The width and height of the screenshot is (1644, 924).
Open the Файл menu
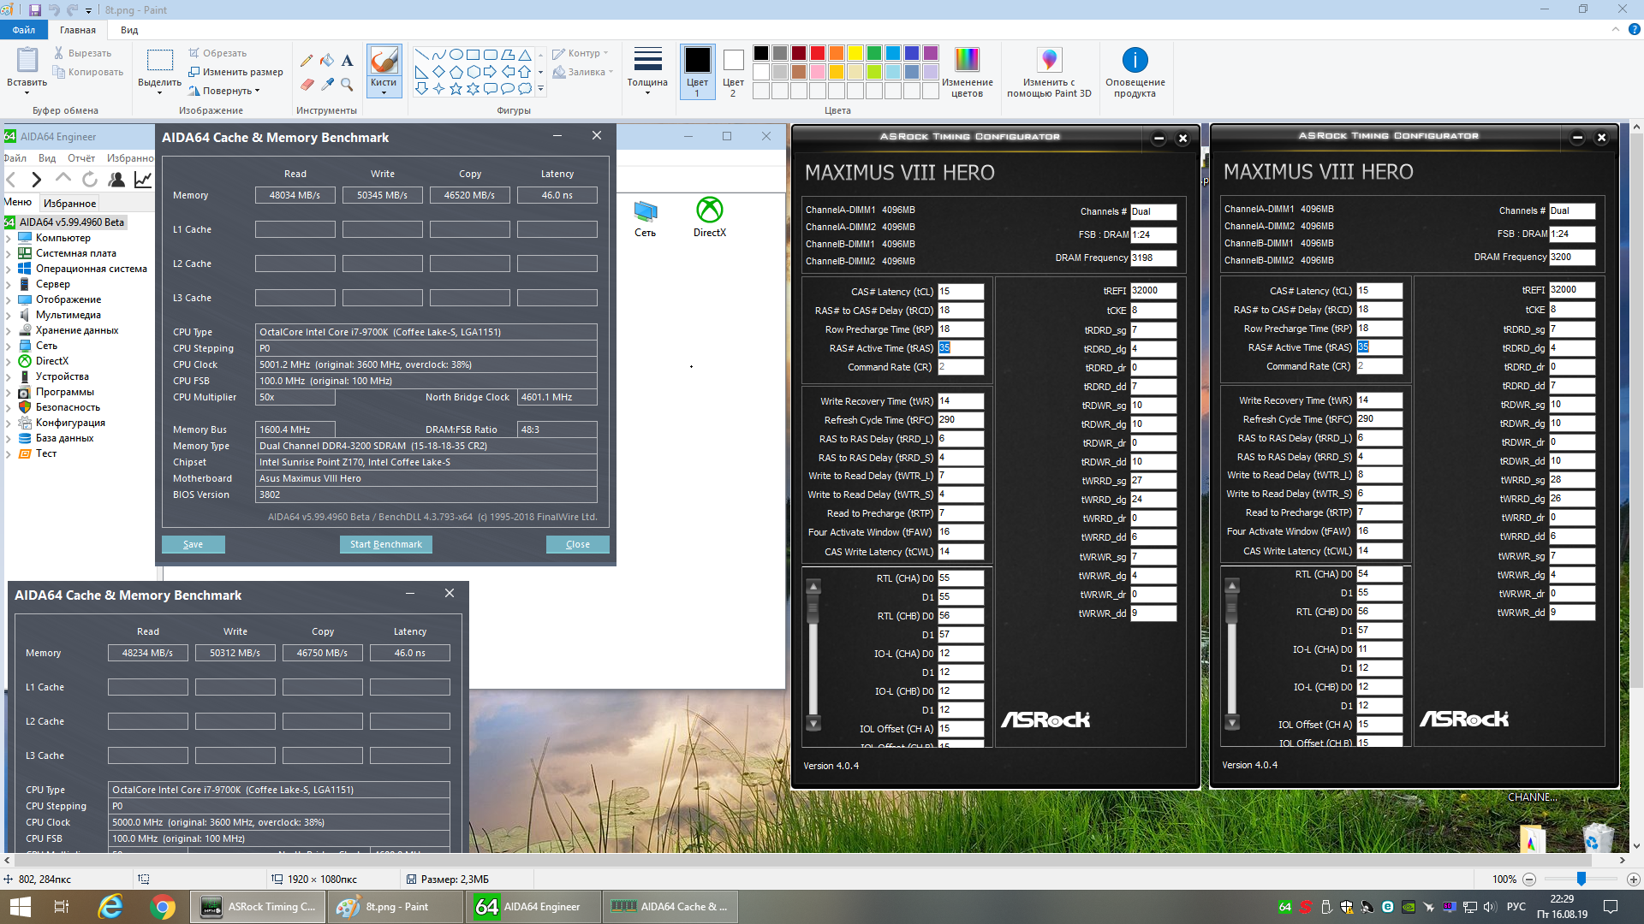click(x=24, y=30)
